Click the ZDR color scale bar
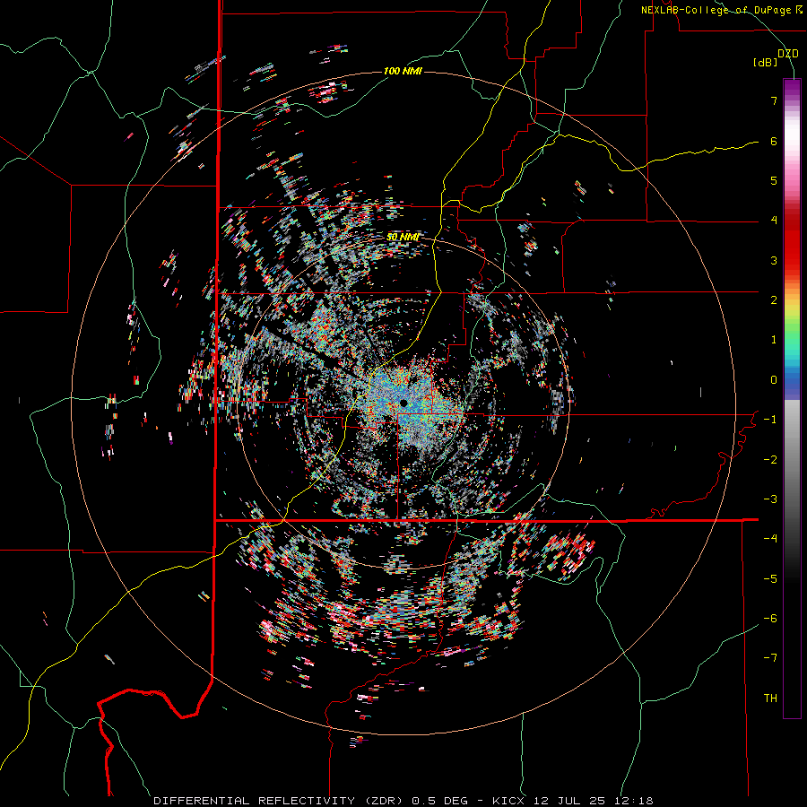807x807 pixels. click(792, 398)
